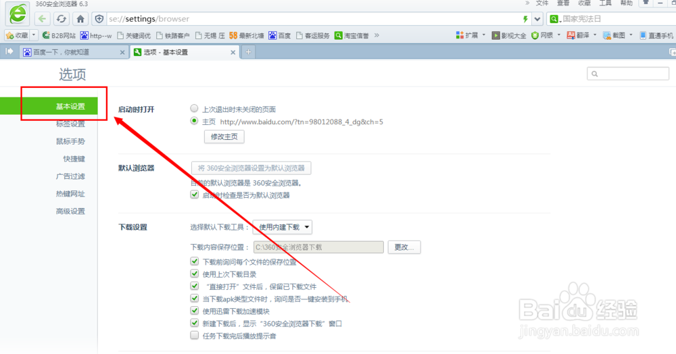Image resolution: width=676 pixels, height=354 pixels.
Task: Click the settings search input field
Action: tap(628, 74)
